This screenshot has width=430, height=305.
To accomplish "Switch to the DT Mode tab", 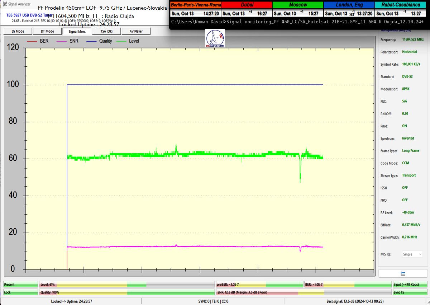I will click(47, 31).
